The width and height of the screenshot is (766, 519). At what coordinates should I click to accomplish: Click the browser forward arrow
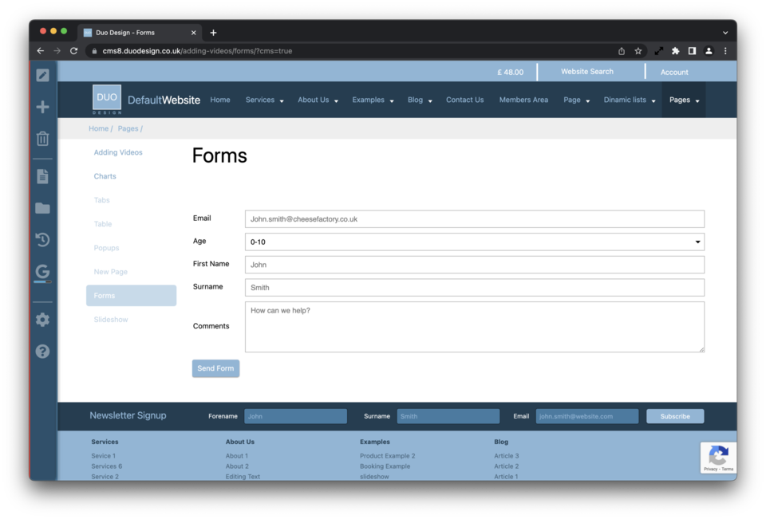point(57,51)
